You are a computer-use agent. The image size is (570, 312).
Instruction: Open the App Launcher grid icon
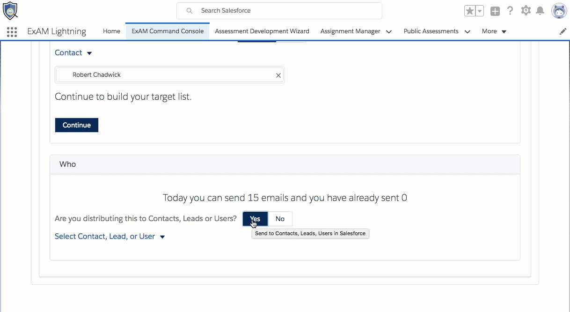(x=12, y=31)
